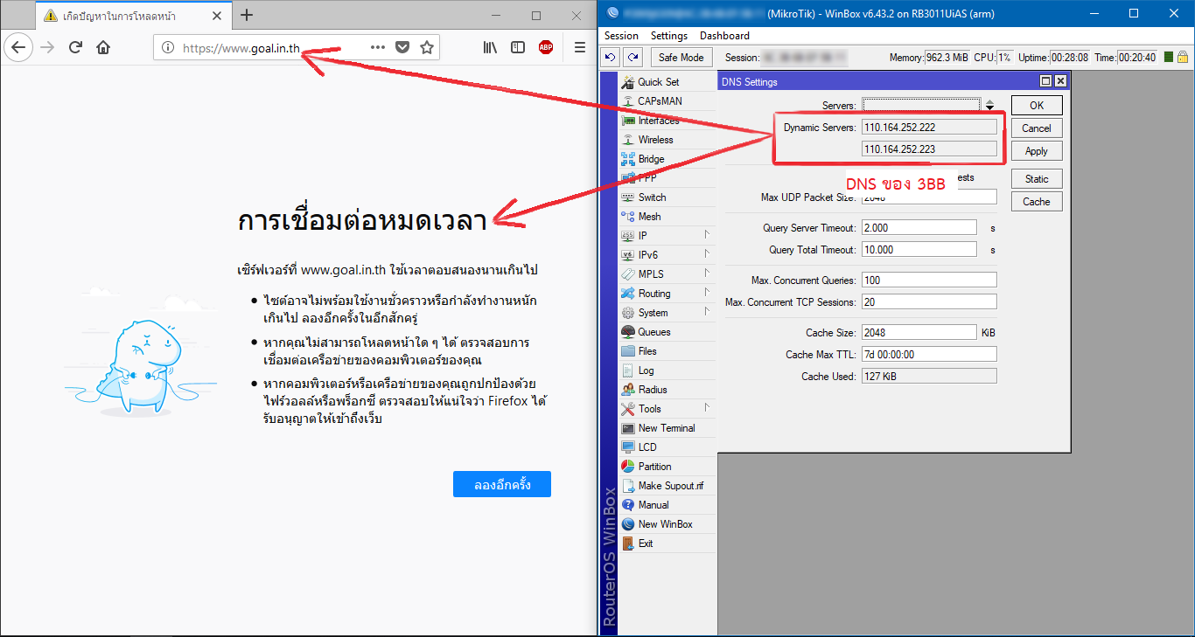Click Query Total Timeout field
This screenshot has width=1195, height=637.
pyautogui.click(x=919, y=249)
